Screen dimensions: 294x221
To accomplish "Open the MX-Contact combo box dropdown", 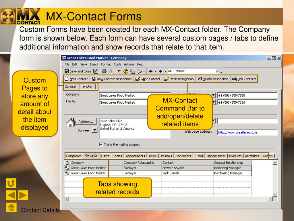I will coord(217,71).
